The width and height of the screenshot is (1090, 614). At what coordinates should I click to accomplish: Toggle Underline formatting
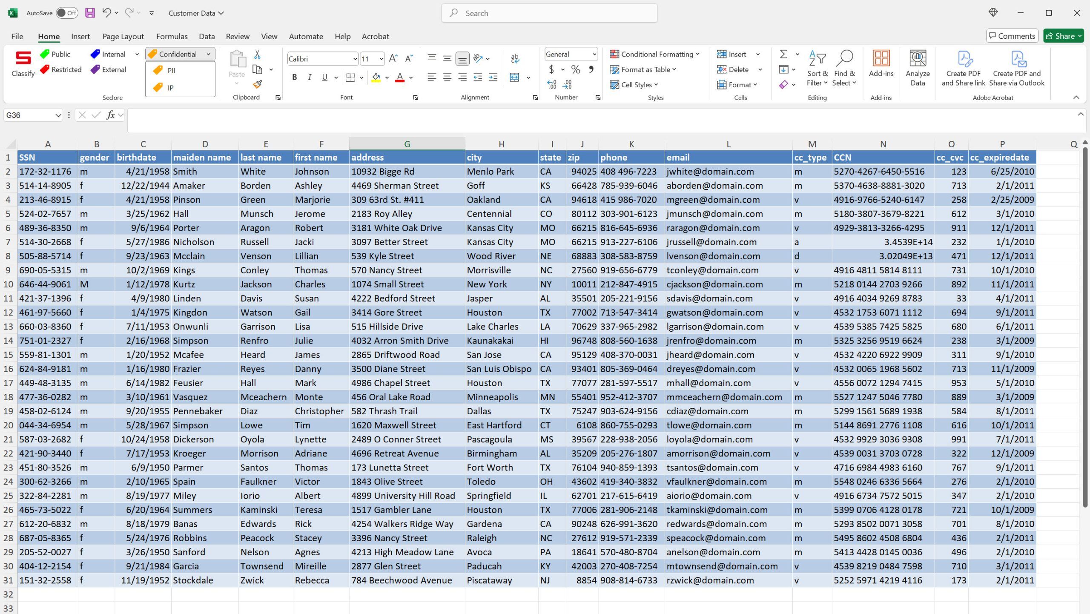(x=325, y=77)
